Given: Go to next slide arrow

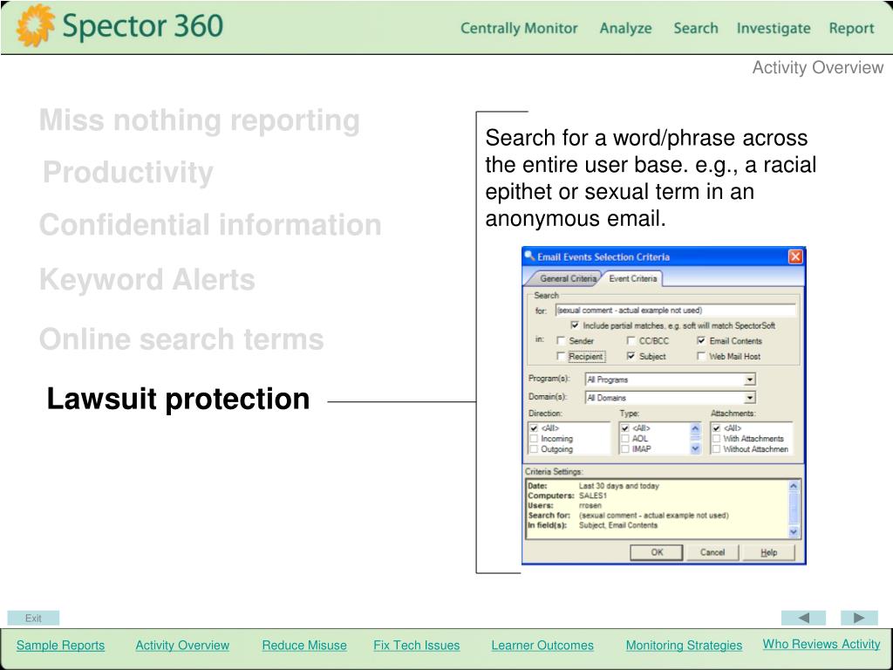Looking at the screenshot, I should click(x=859, y=618).
